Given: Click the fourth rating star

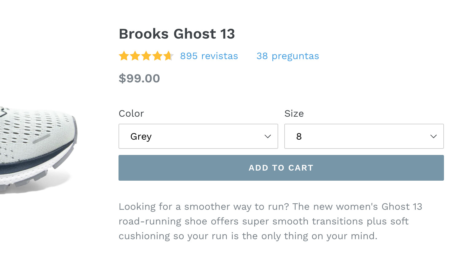Looking at the screenshot, I should coord(158,56).
